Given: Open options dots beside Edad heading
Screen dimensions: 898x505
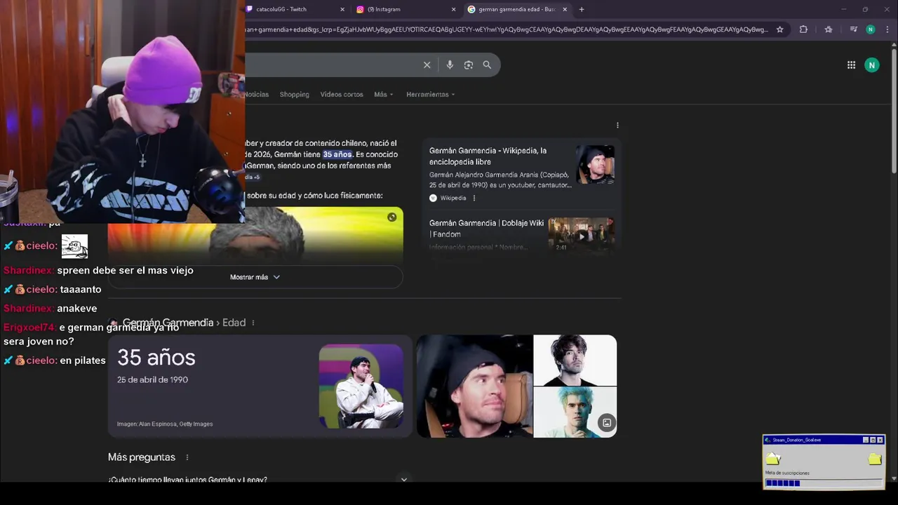Looking at the screenshot, I should click(x=253, y=323).
